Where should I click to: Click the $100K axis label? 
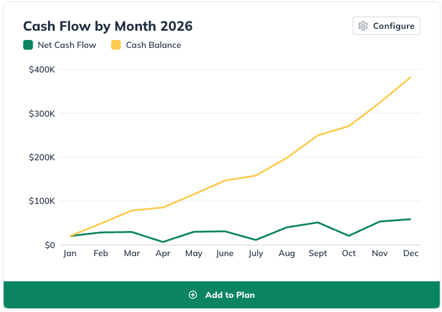[42, 201]
